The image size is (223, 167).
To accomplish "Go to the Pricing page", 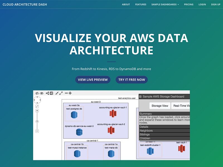I will (189, 4).
